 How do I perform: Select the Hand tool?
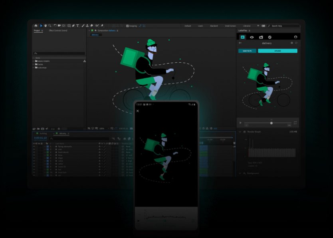point(45,25)
